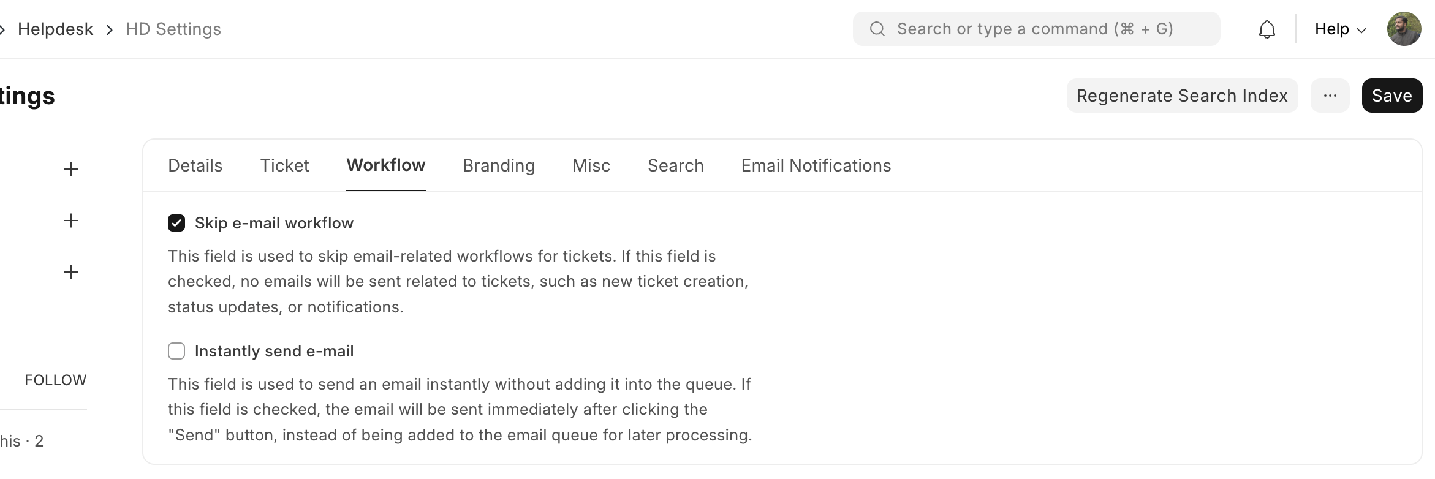Focus the search or command input
Image resolution: width=1435 pixels, height=479 pixels.
pos(1042,29)
